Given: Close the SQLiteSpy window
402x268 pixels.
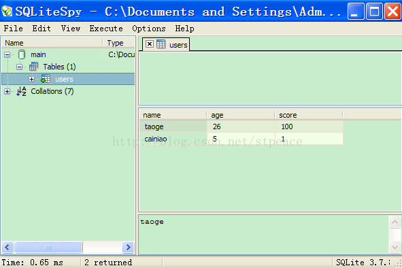Looking at the screenshot, I should coord(392,12).
